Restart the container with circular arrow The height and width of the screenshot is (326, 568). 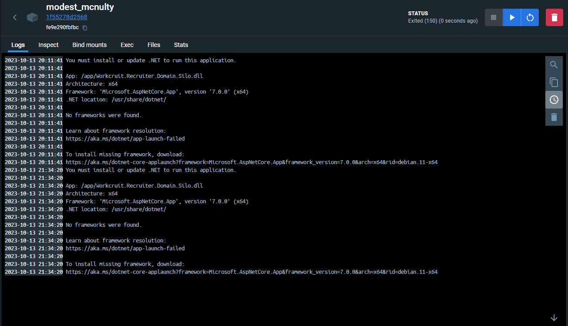530,17
